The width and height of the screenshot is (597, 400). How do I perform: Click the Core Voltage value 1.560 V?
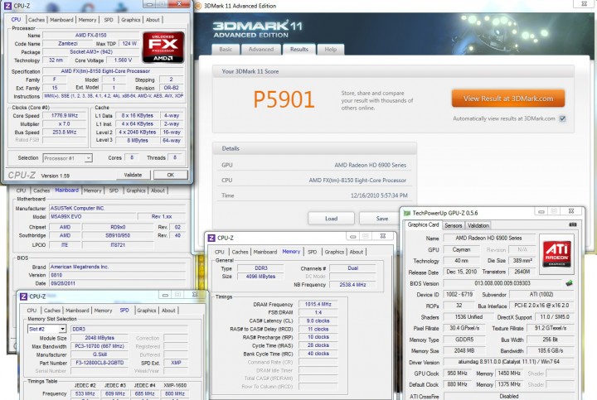(x=123, y=60)
